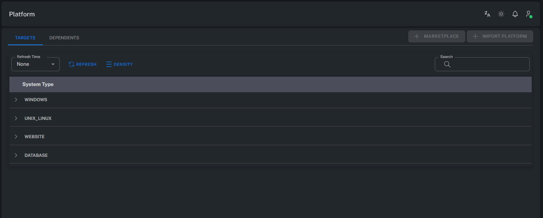The image size is (543, 218).
Task: Click the plus icon beside Marketplace
Action: [x=417, y=36]
